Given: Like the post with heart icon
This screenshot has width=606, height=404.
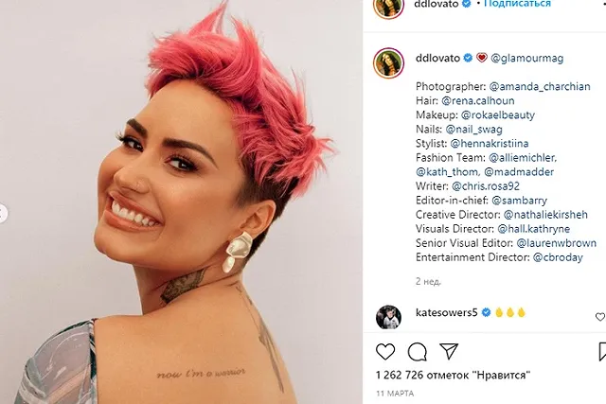Looking at the screenshot, I should point(385,351).
